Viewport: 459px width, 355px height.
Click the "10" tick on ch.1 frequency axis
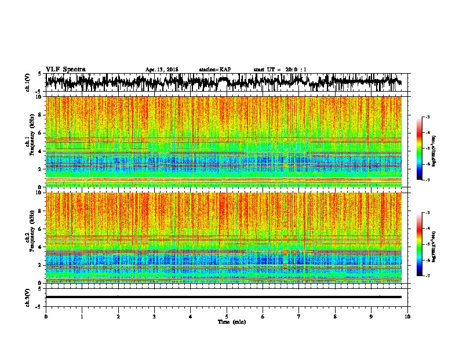pyautogui.click(x=39, y=97)
